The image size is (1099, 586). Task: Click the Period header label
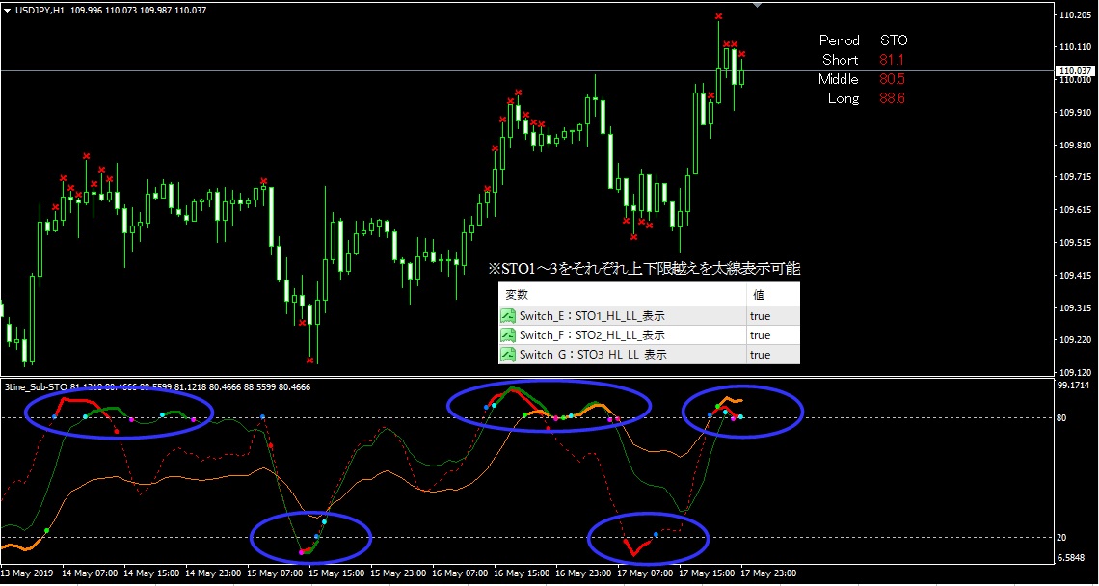(x=839, y=40)
